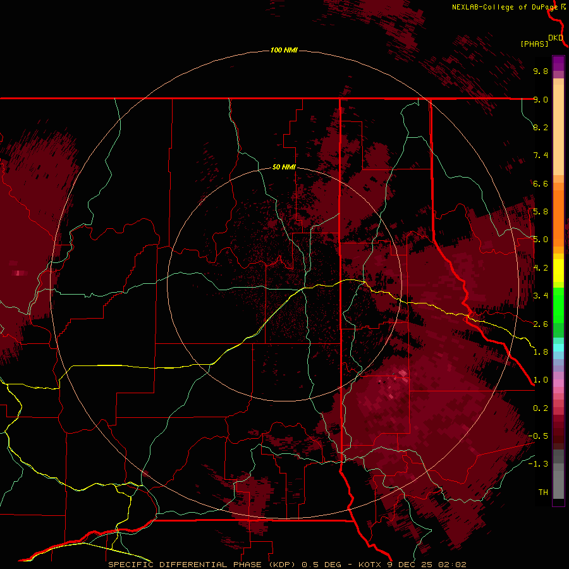Click the [PHAS] legend unit label

[534, 44]
